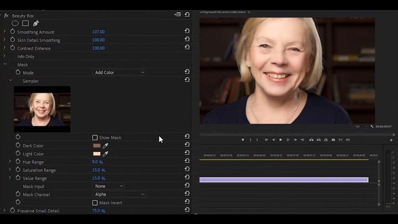Image resolution: width=398 pixels, height=224 pixels.
Task: Toggle animation stopwatch for Hue Range
Action: click(x=18, y=162)
